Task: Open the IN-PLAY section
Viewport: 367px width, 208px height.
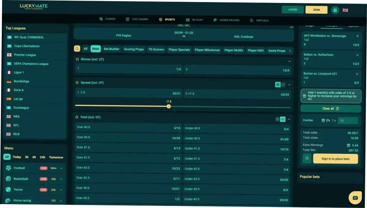Action: (195, 19)
